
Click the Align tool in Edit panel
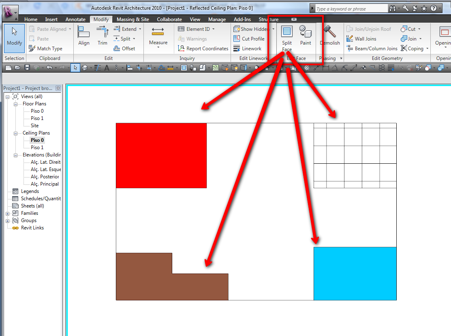pos(84,36)
